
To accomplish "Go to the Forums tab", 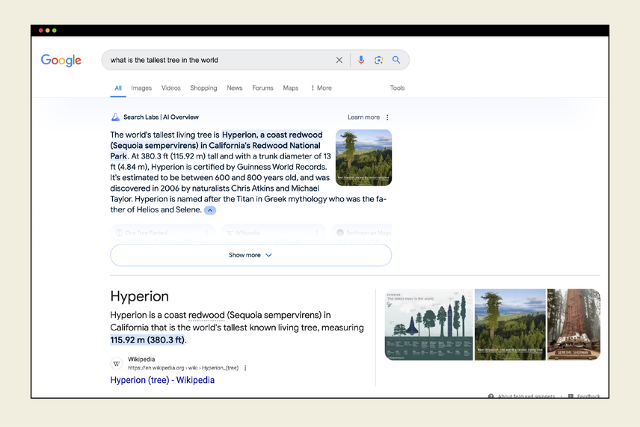I will click(x=262, y=87).
